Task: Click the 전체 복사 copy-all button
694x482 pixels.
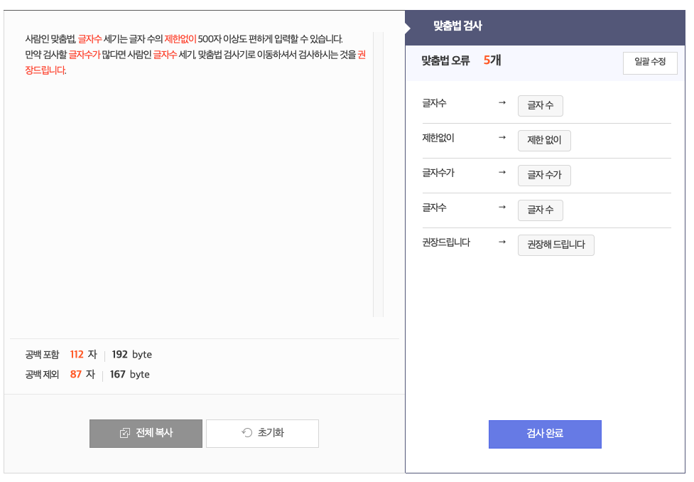Action: [146, 433]
